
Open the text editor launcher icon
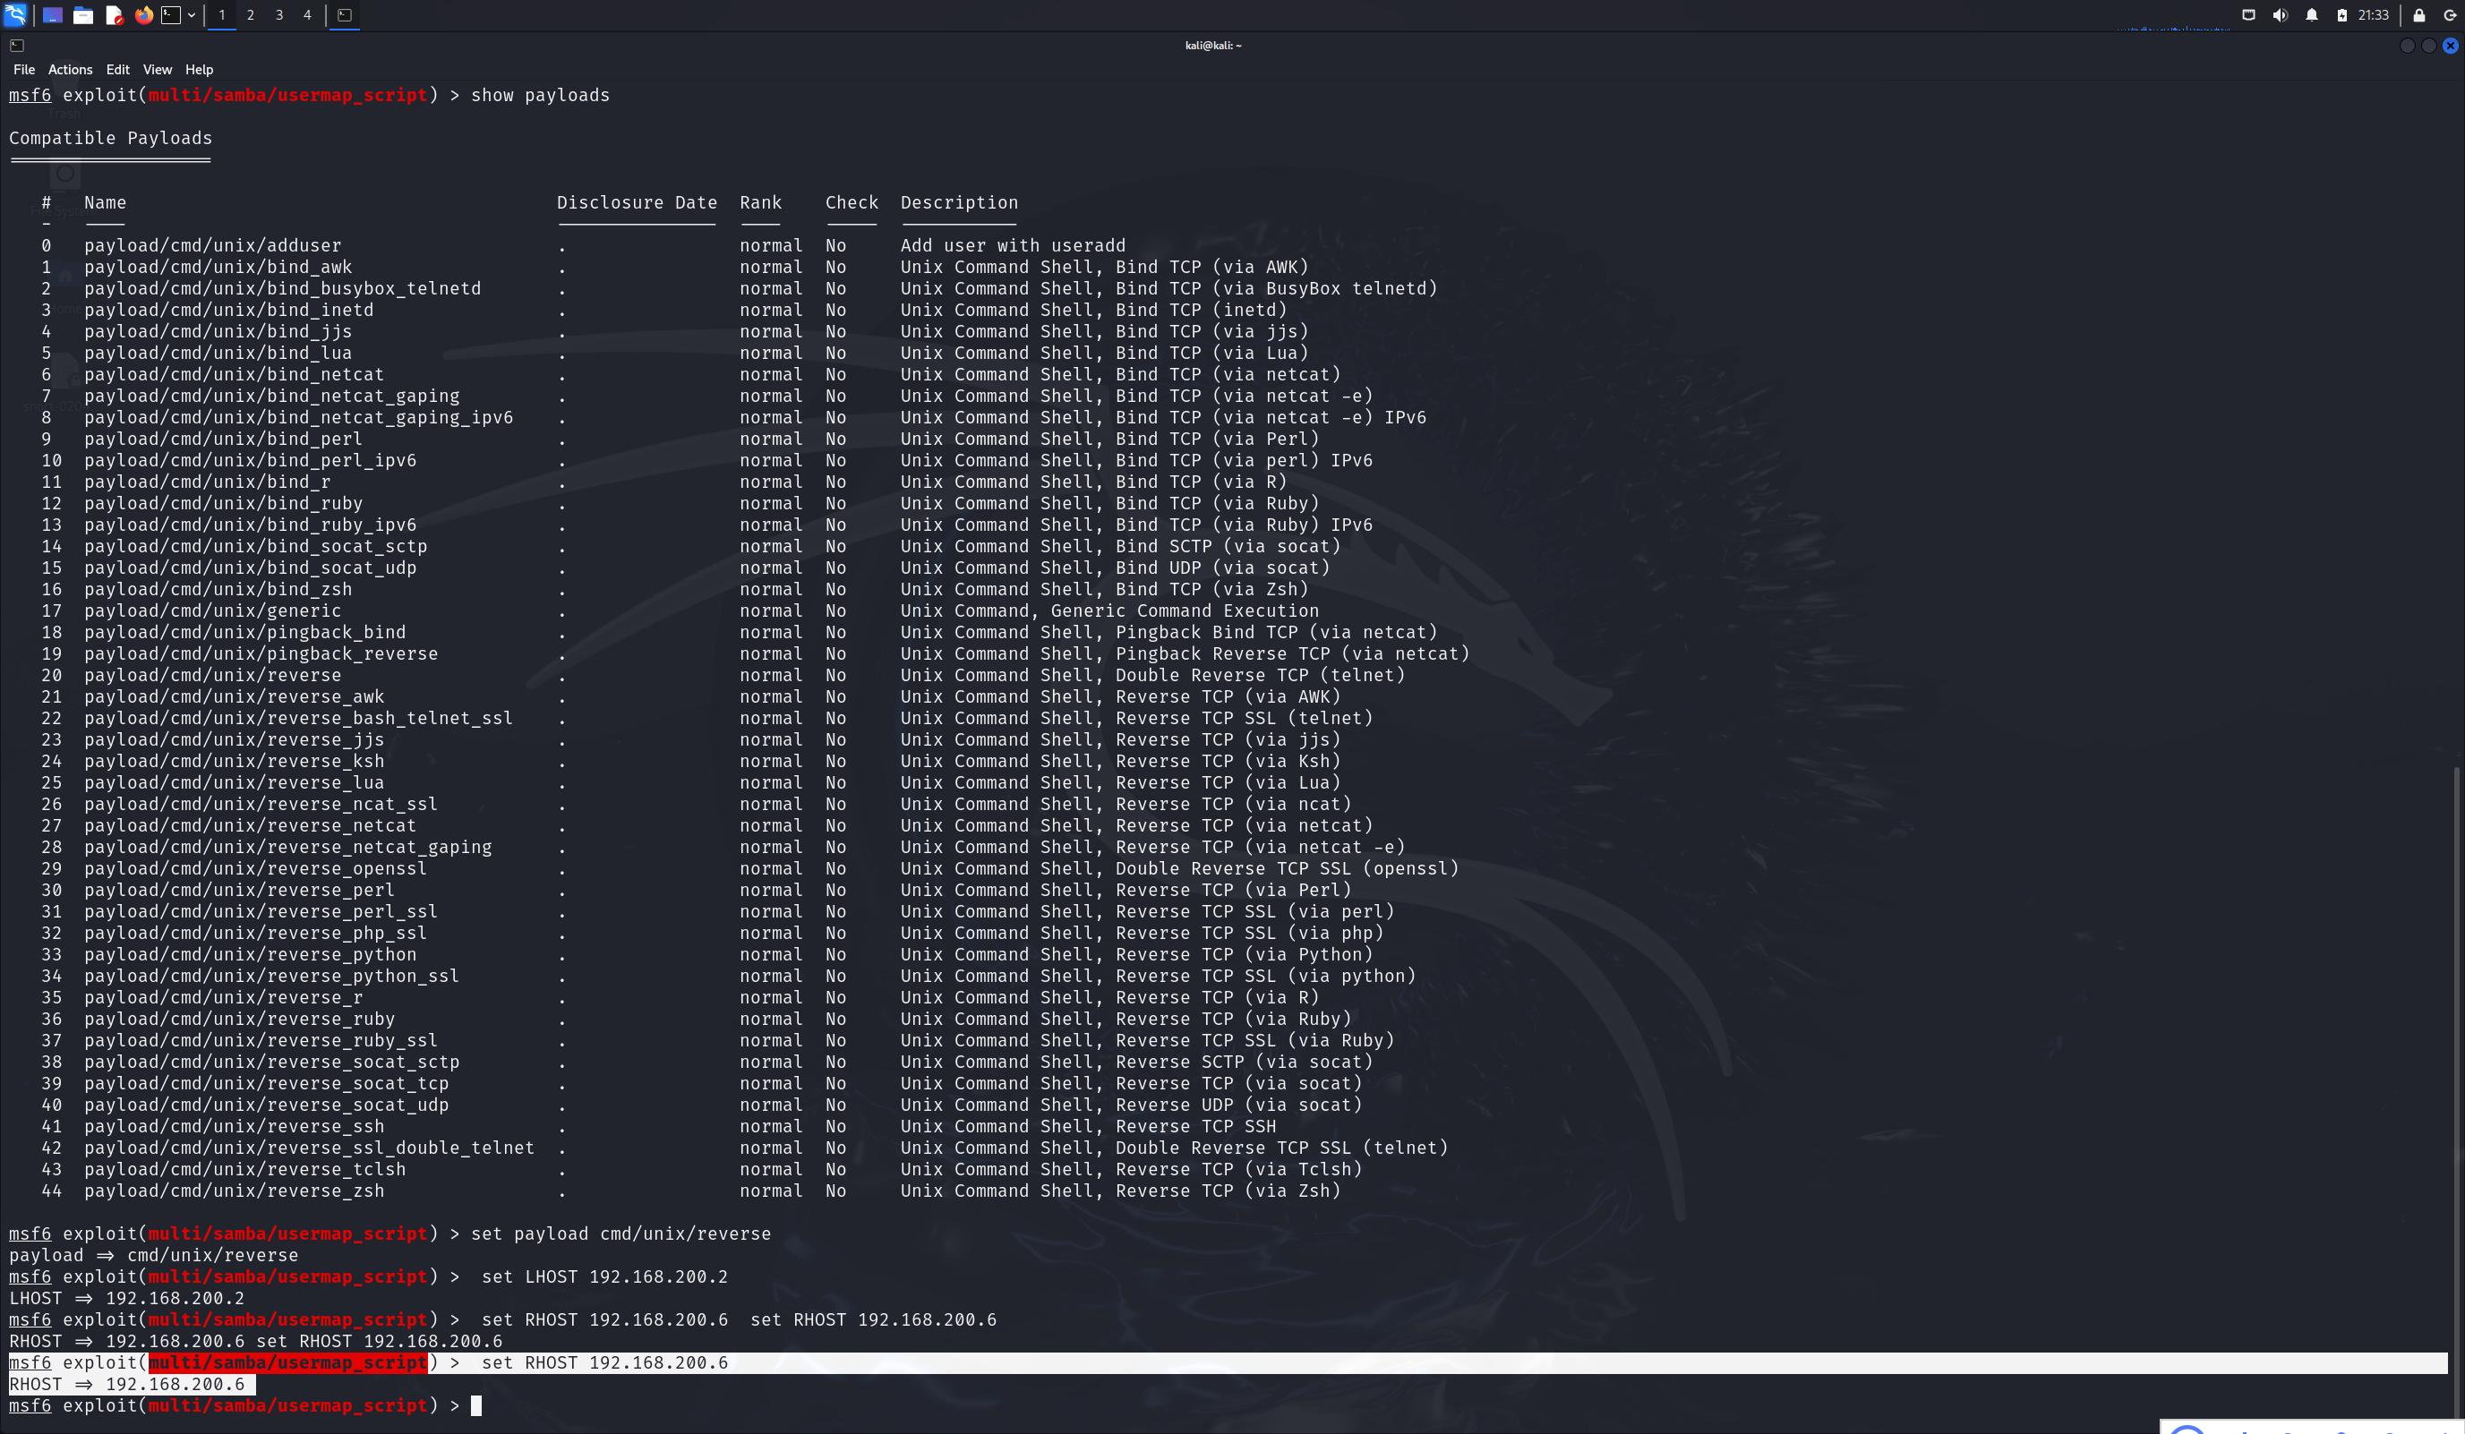[114, 14]
